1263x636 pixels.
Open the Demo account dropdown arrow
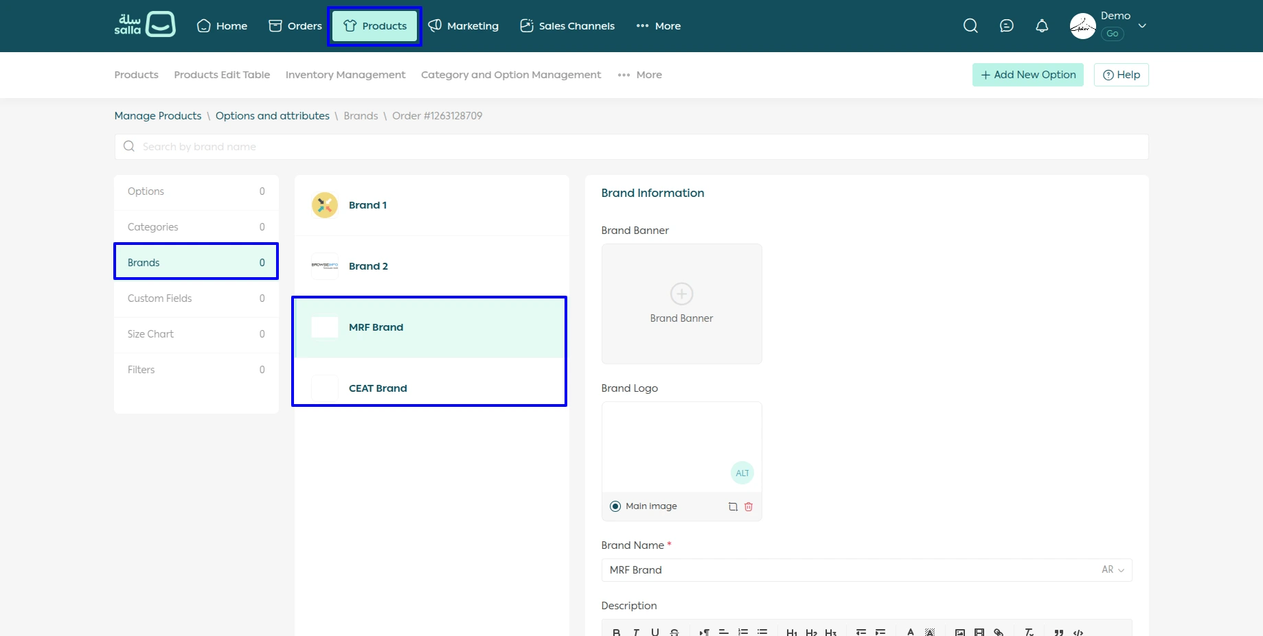(1142, 26)
